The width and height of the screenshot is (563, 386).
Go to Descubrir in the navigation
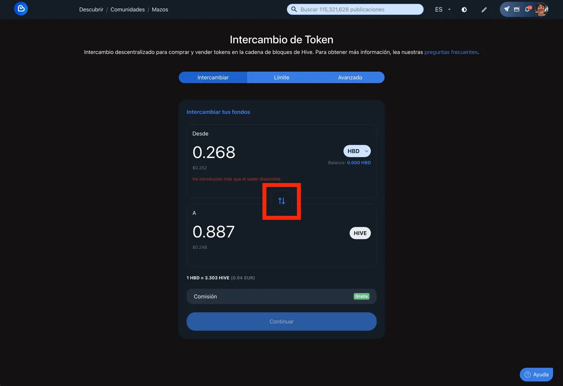pos(91,9)
